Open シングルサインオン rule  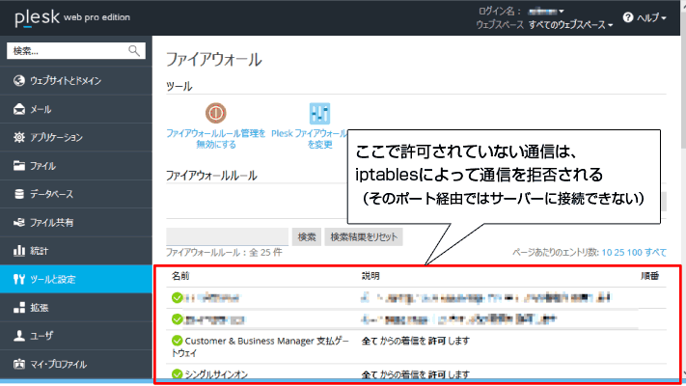point(216,374)
